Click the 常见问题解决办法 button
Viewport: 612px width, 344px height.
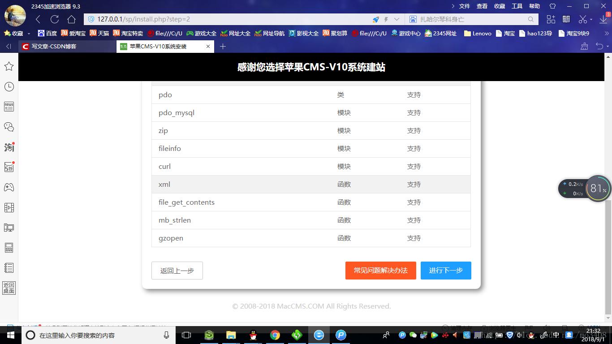click(380, 271)
